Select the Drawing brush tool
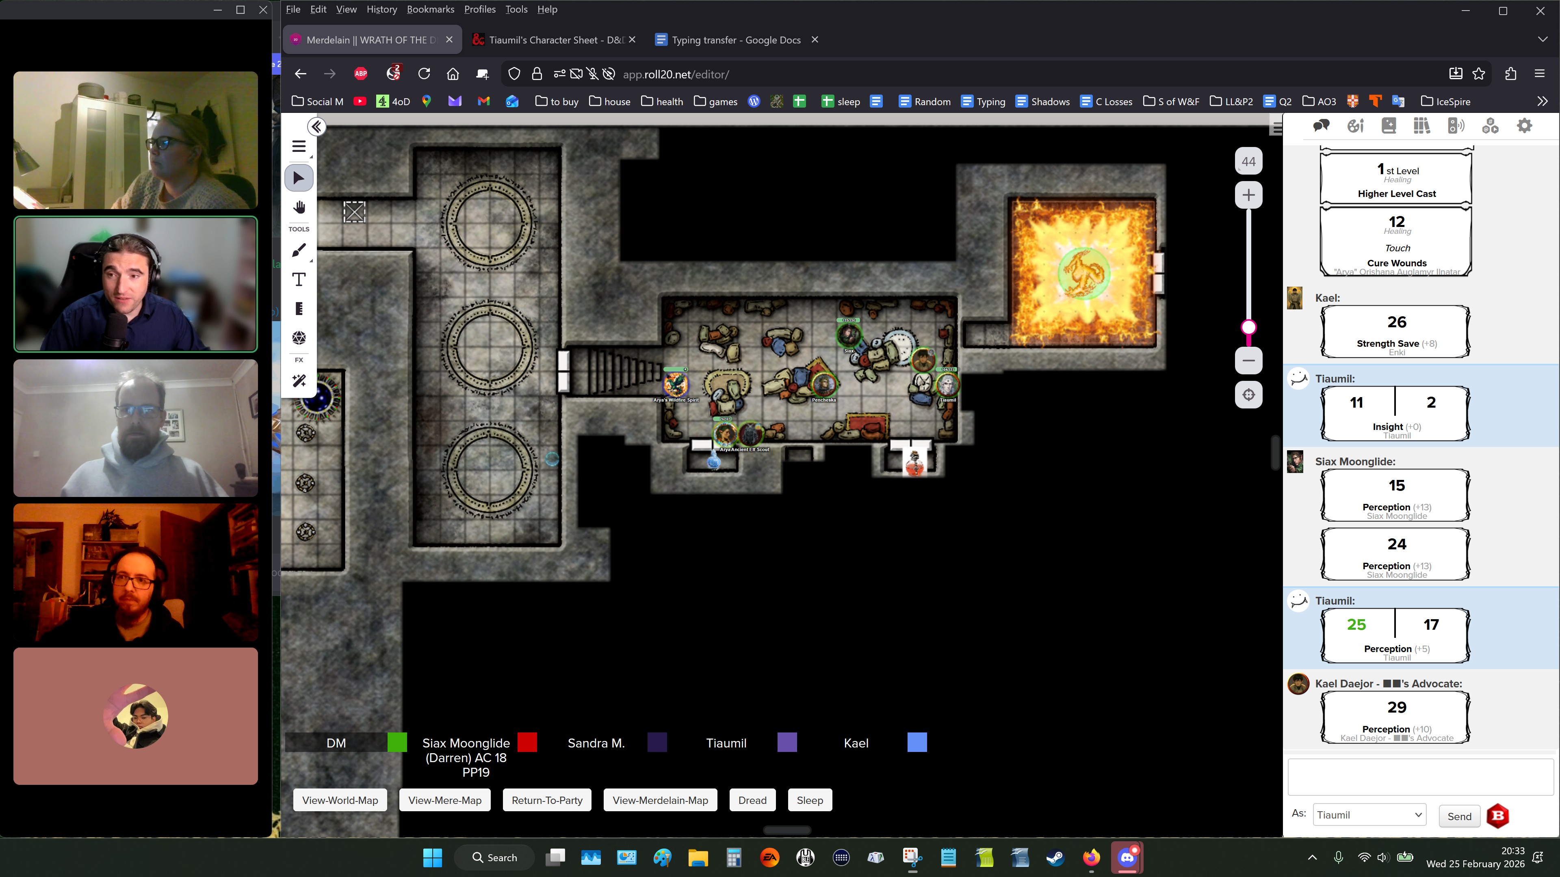The image size is (1560, 877). (299, 251)
